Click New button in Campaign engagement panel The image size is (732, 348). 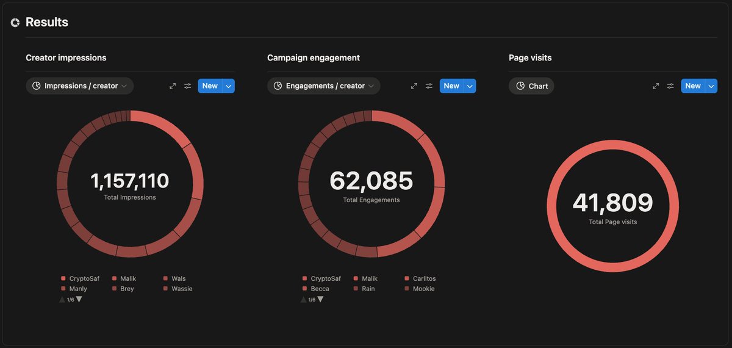(x=451, y=86)
